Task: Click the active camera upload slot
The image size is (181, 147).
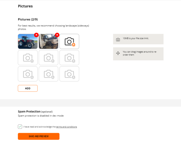Action: (x=69, y=42)
